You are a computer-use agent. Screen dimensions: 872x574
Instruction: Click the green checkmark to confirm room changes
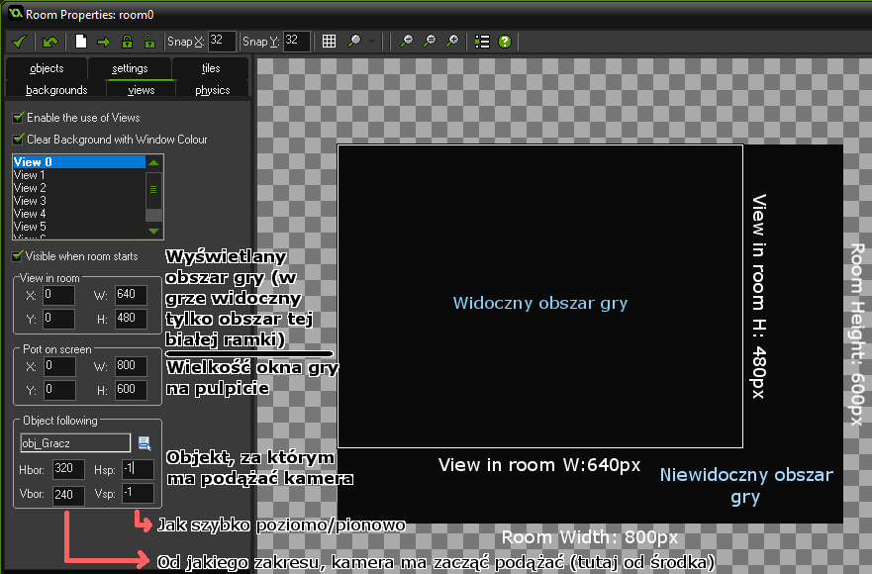click(x=18, y=42)
